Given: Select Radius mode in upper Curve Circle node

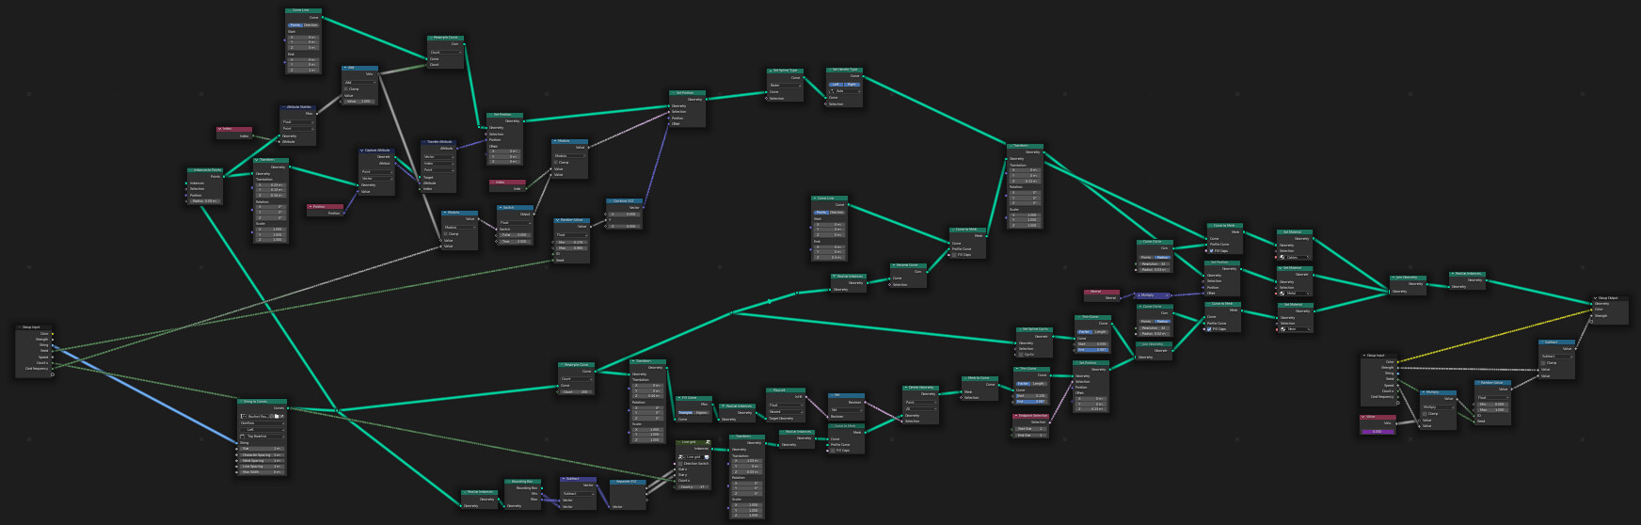Looking at the screenshot, I should tap(1162, 258).
